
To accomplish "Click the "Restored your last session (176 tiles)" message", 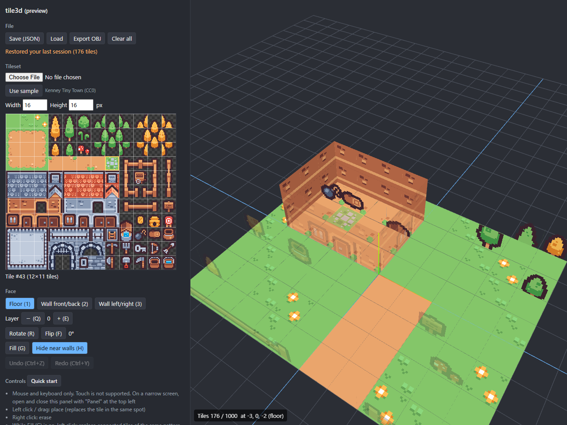I will tap(51, 51).
